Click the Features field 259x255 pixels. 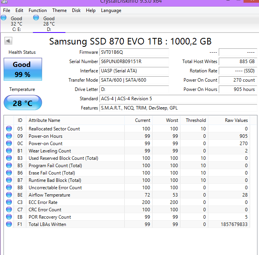click(178, 108)
